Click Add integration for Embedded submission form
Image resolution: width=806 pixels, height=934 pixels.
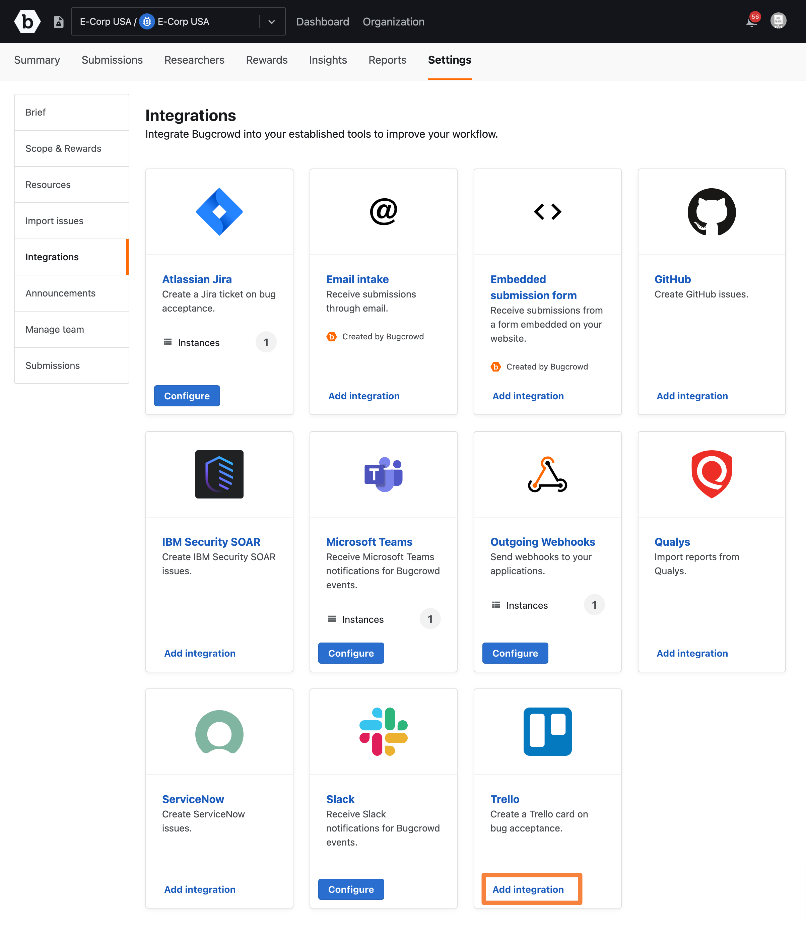[x=528, y=396]
